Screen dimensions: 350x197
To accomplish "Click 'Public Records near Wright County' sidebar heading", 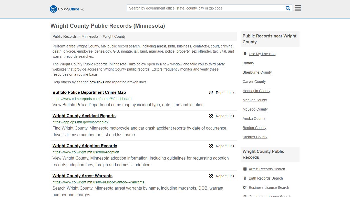I will click(x=270, y=39).
